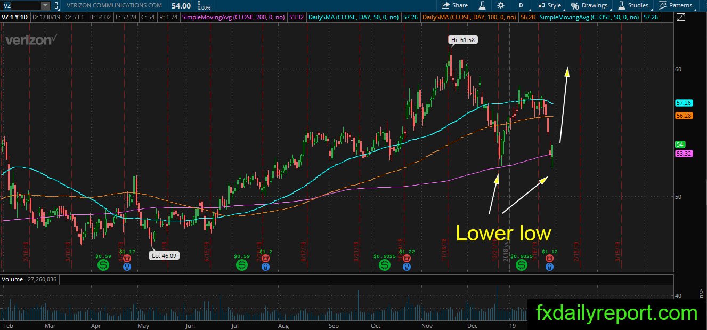Expand the collapsed right panel arrows
This screenshot has width=707, height=330.
click(702, 292)
